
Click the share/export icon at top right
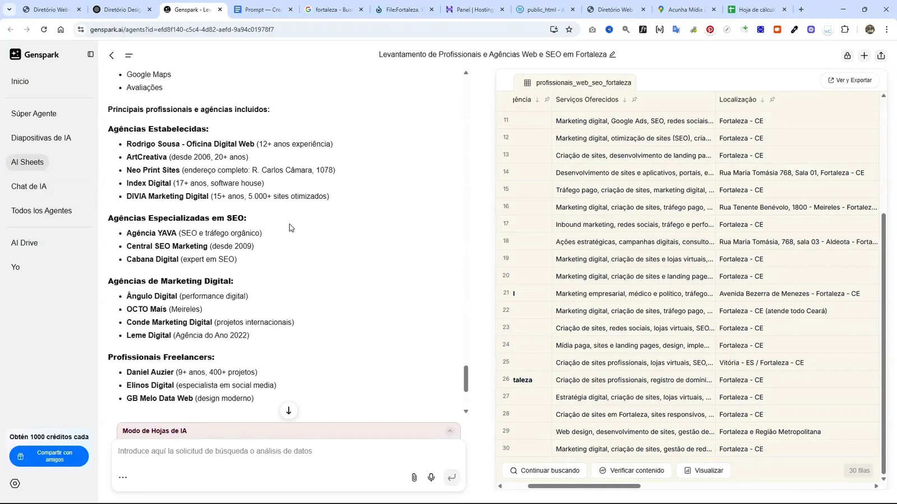pyautogui.click(x=881, y=55)
